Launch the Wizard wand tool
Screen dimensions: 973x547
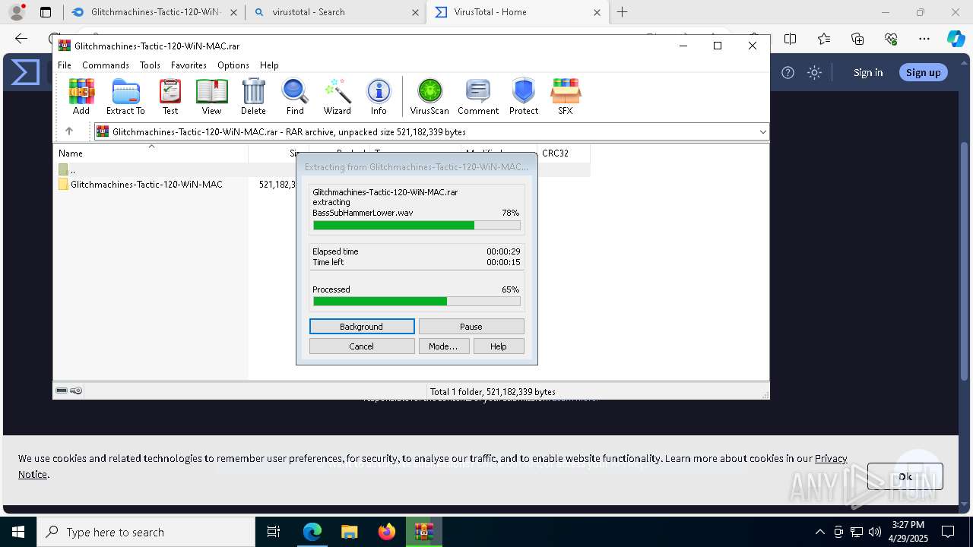pyautogui.click(x=337, y=96)
